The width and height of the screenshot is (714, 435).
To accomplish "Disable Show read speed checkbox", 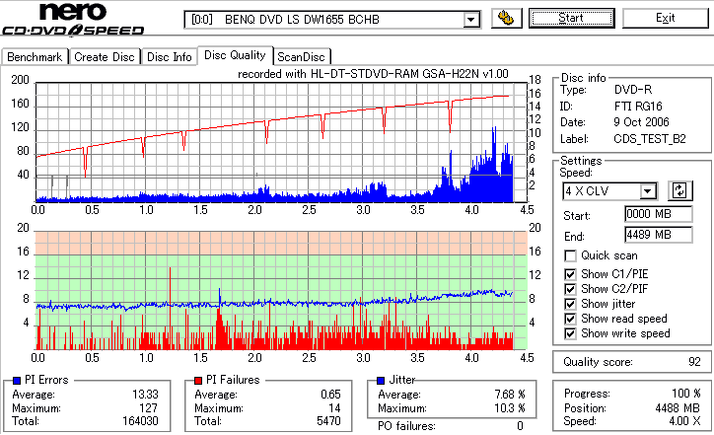I will coord(570,319).
